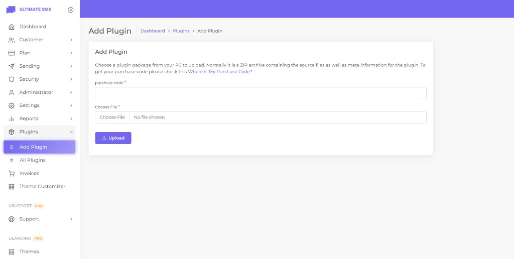The height and width of the screenshot is (259, 514).
Task: Click the Settings gear icon
Action: pos(12,105)
